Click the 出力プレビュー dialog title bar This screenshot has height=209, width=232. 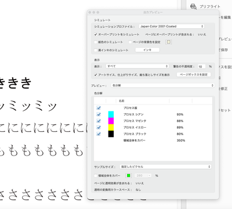tap(153, 12)
